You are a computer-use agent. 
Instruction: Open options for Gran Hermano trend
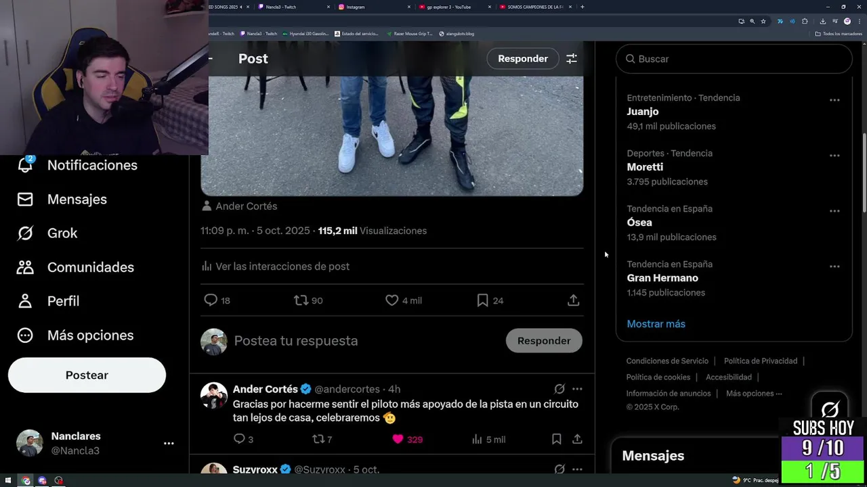(x=834, y=266)
